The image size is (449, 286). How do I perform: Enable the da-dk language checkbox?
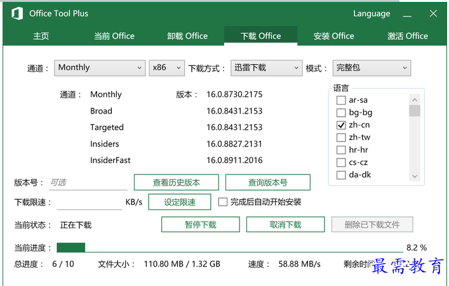(341, 175)
